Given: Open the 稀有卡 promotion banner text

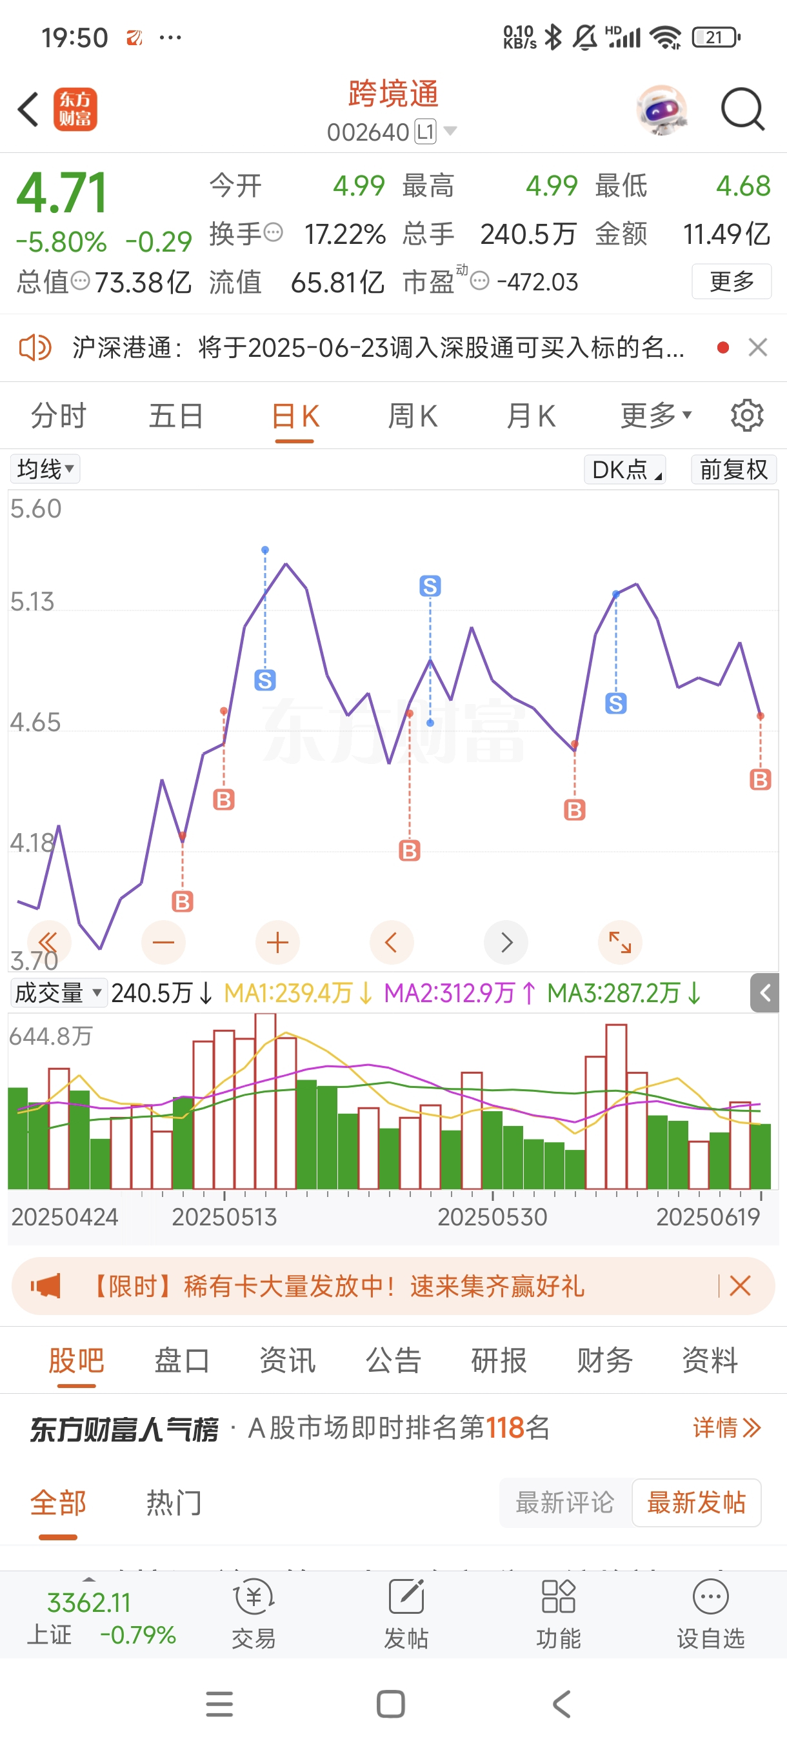Looking at the screenshot, I should tap(337, 1286).
